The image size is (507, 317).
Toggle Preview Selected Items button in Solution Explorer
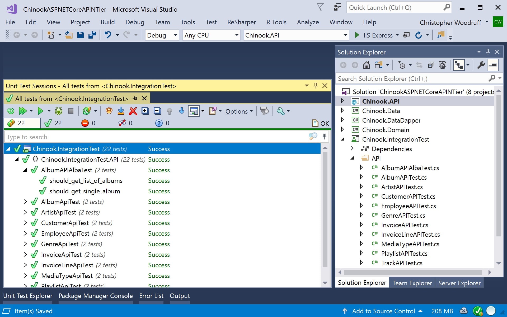point(493,65)
